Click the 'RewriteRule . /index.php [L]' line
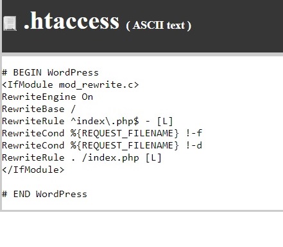This screenshot has width=283, height=247. [x=81, y=157]
